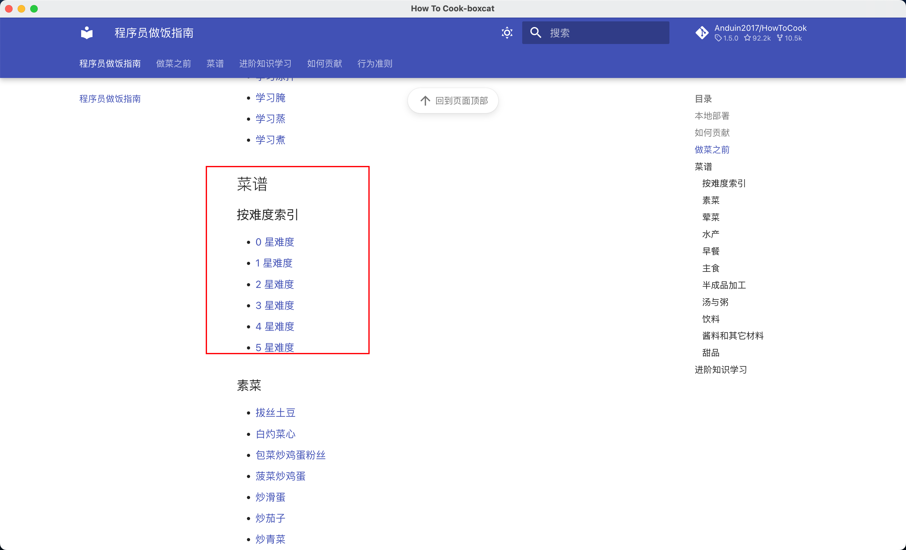Screen dimensions: 906x550
Task: Click the up-arrow icon on 回到页面顶部
Action: click(425, 100)
